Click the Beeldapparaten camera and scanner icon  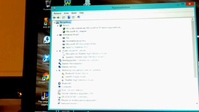point(60,60)
